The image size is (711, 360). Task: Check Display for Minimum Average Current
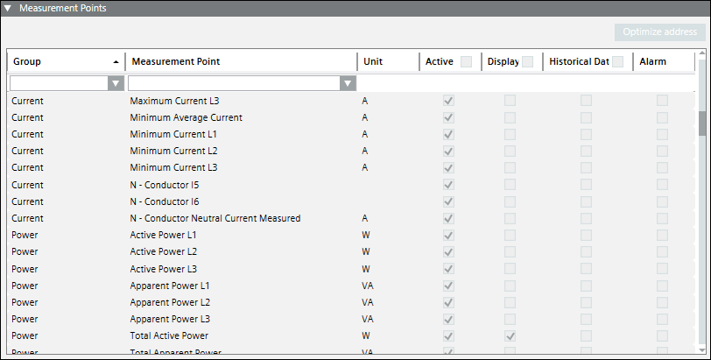pyautogui.click(x=510, y=117)
